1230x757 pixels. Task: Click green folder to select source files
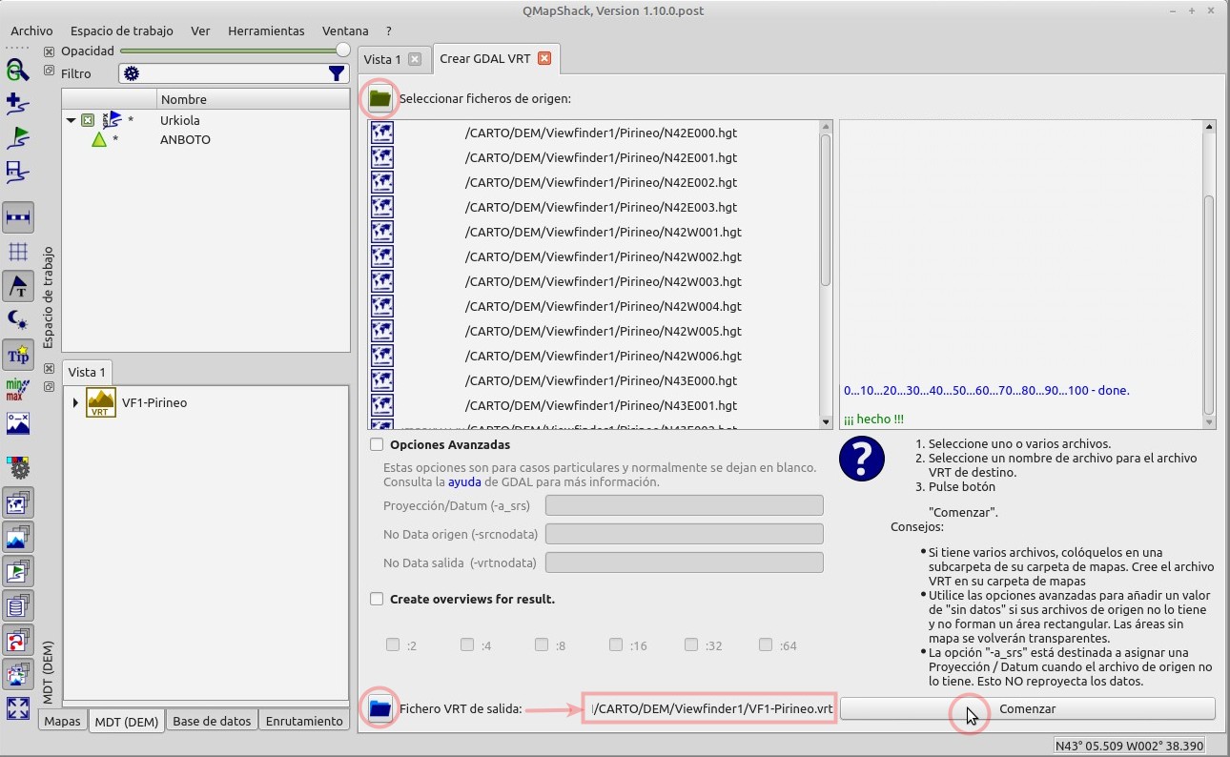click(379, 98)
